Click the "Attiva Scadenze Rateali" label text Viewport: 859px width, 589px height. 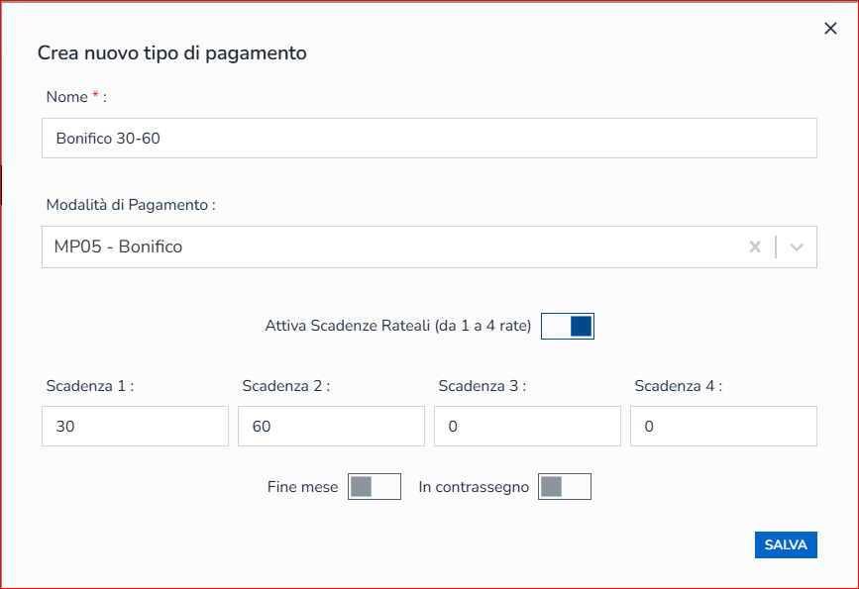click(x=398, y=326)
